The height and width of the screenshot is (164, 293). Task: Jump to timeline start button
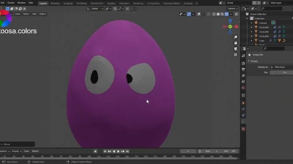105,151
